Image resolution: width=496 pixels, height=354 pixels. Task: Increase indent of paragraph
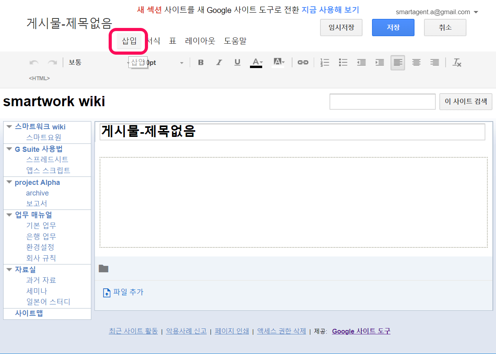[379, 63]
